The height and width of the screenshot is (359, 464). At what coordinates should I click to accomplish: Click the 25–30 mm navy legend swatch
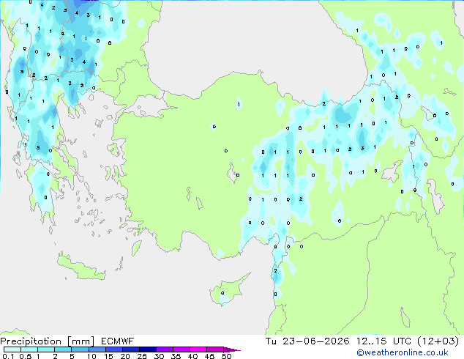(x=147, y=349)
